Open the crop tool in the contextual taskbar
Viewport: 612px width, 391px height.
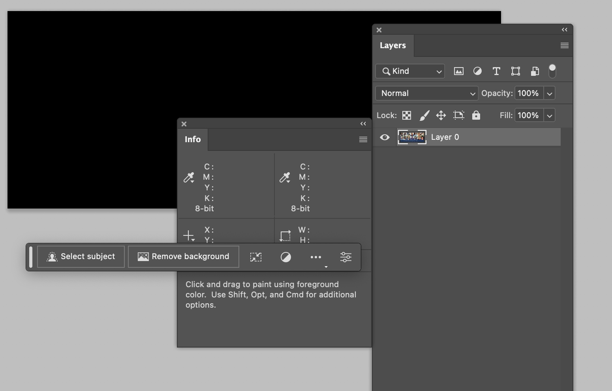tap(256, 257)
